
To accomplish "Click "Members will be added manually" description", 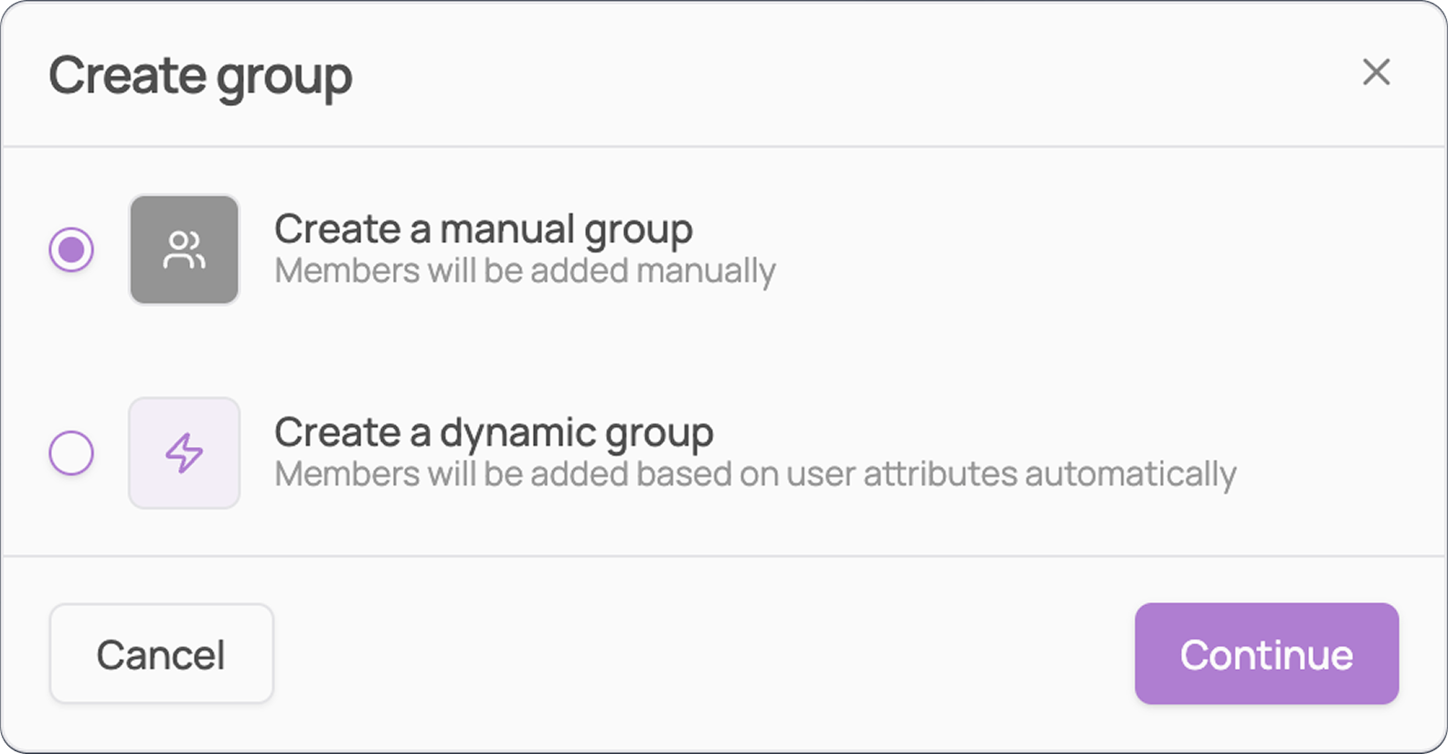I will (525, 271).
